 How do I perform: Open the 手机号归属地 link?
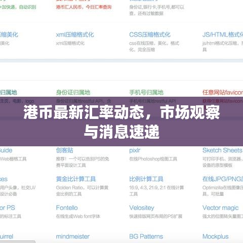pyautogui.click(x=146, y=93)
